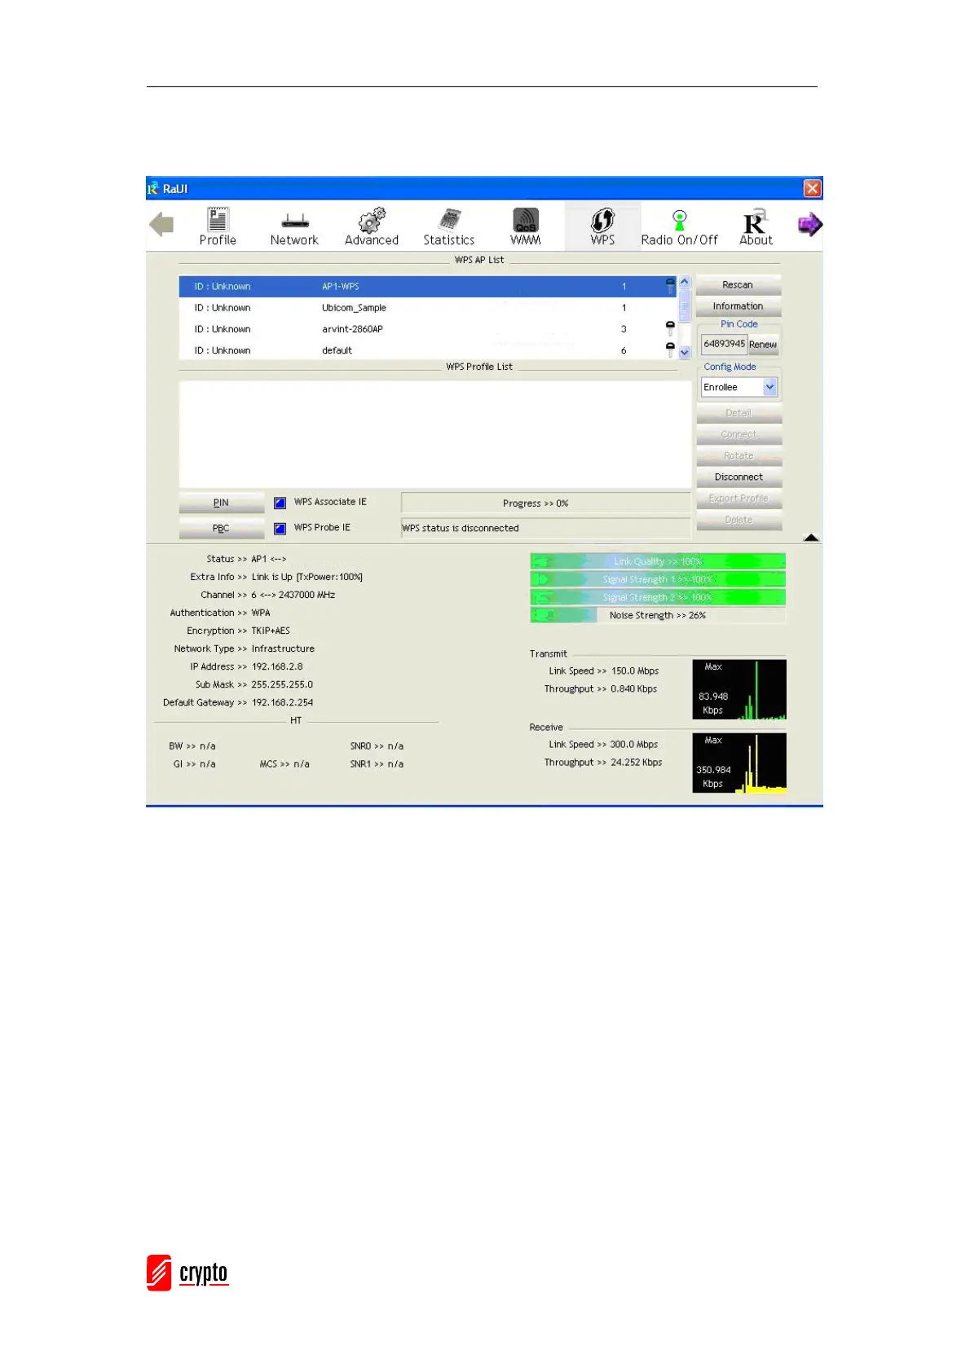Click the Export Profile button

pyautogui.click(x=739, y=499)
